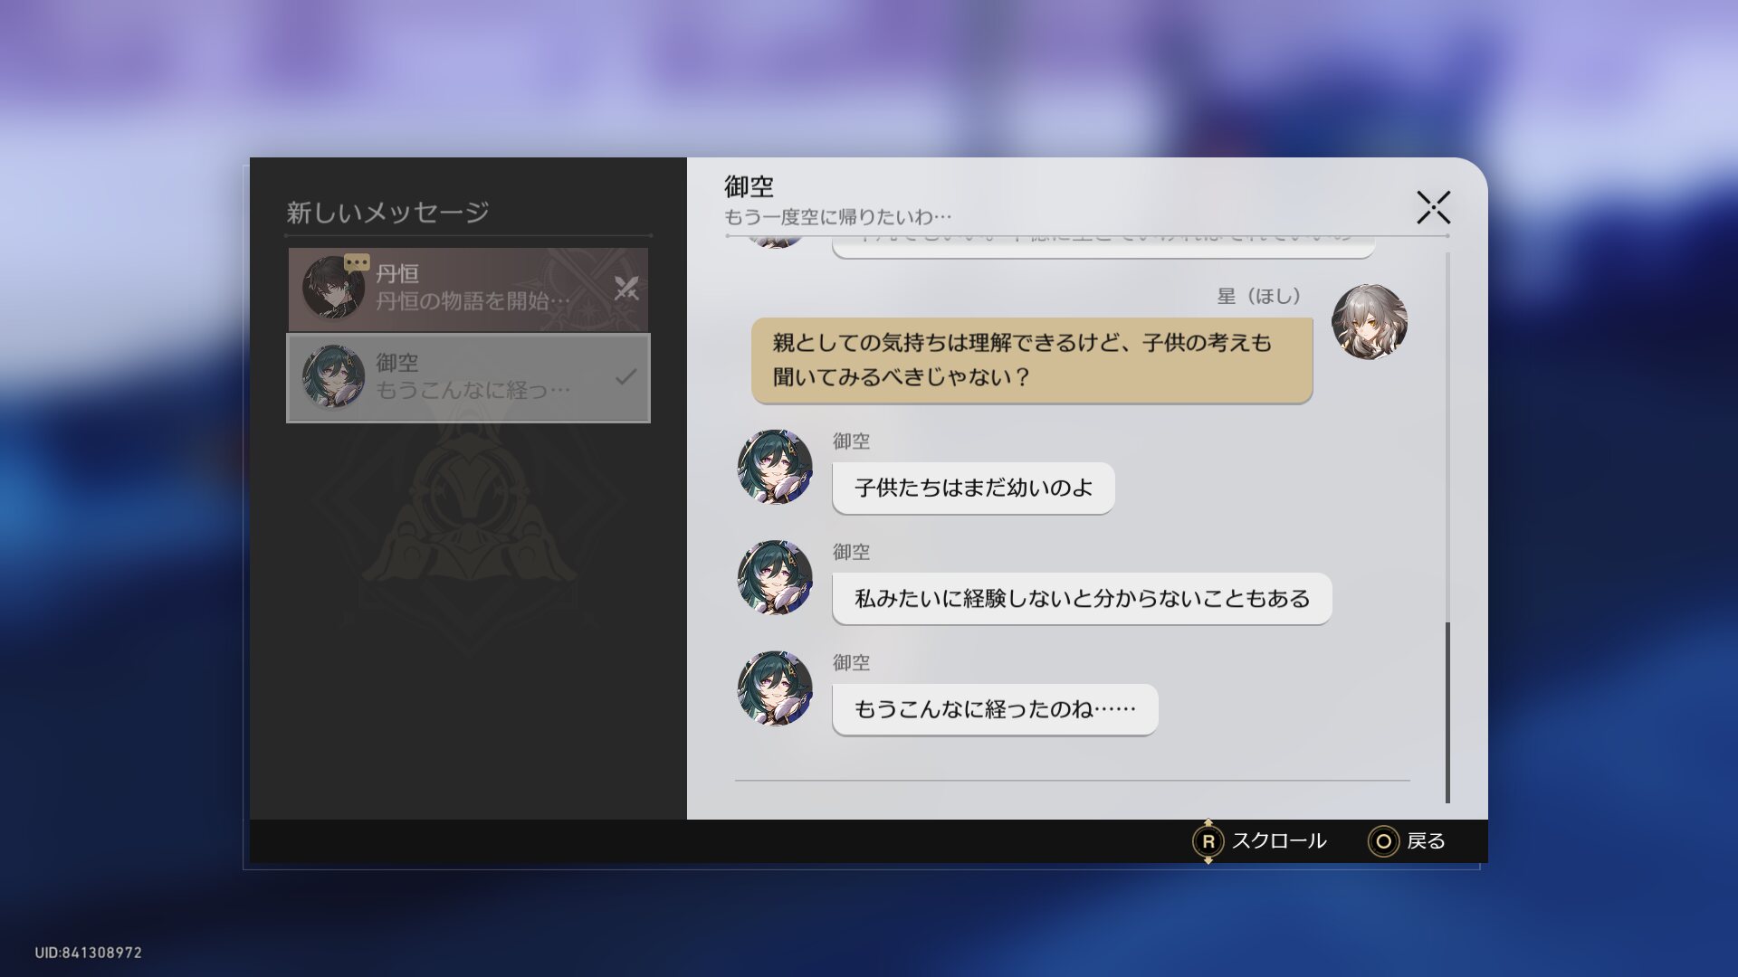Click Yukong's avatar beside the 子供たちはまだ幼いのよ message
This screenshot has height=977, width=1738.
[x=775, y=467]
